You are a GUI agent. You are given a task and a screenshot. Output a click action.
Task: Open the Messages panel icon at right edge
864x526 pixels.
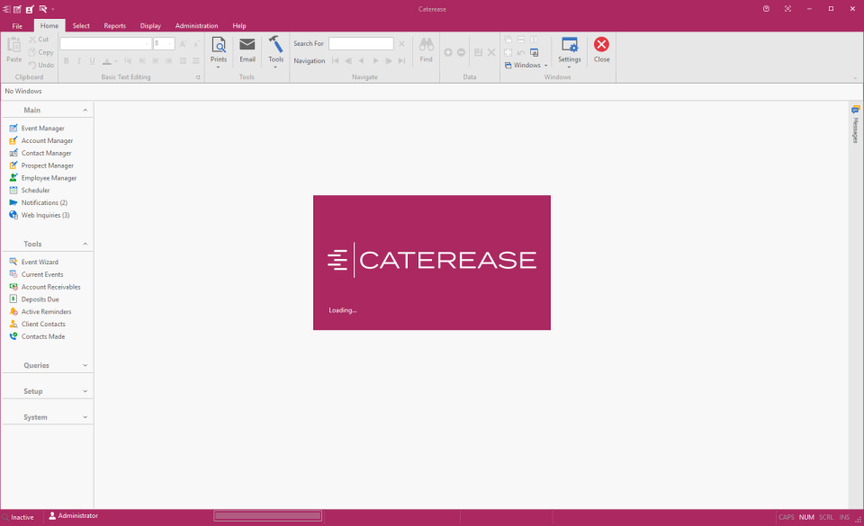tap(855, 110)
